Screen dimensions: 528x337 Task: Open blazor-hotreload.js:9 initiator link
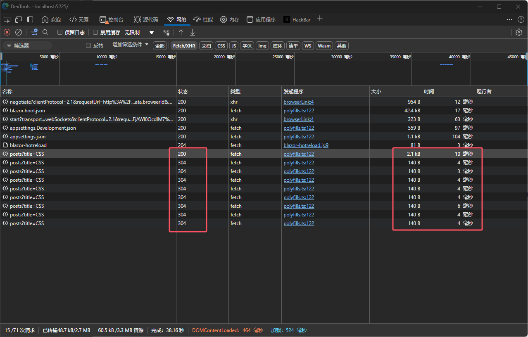(306, 145)
